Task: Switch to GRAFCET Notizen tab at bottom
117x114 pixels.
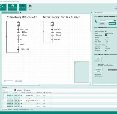Action: [19, 109]
